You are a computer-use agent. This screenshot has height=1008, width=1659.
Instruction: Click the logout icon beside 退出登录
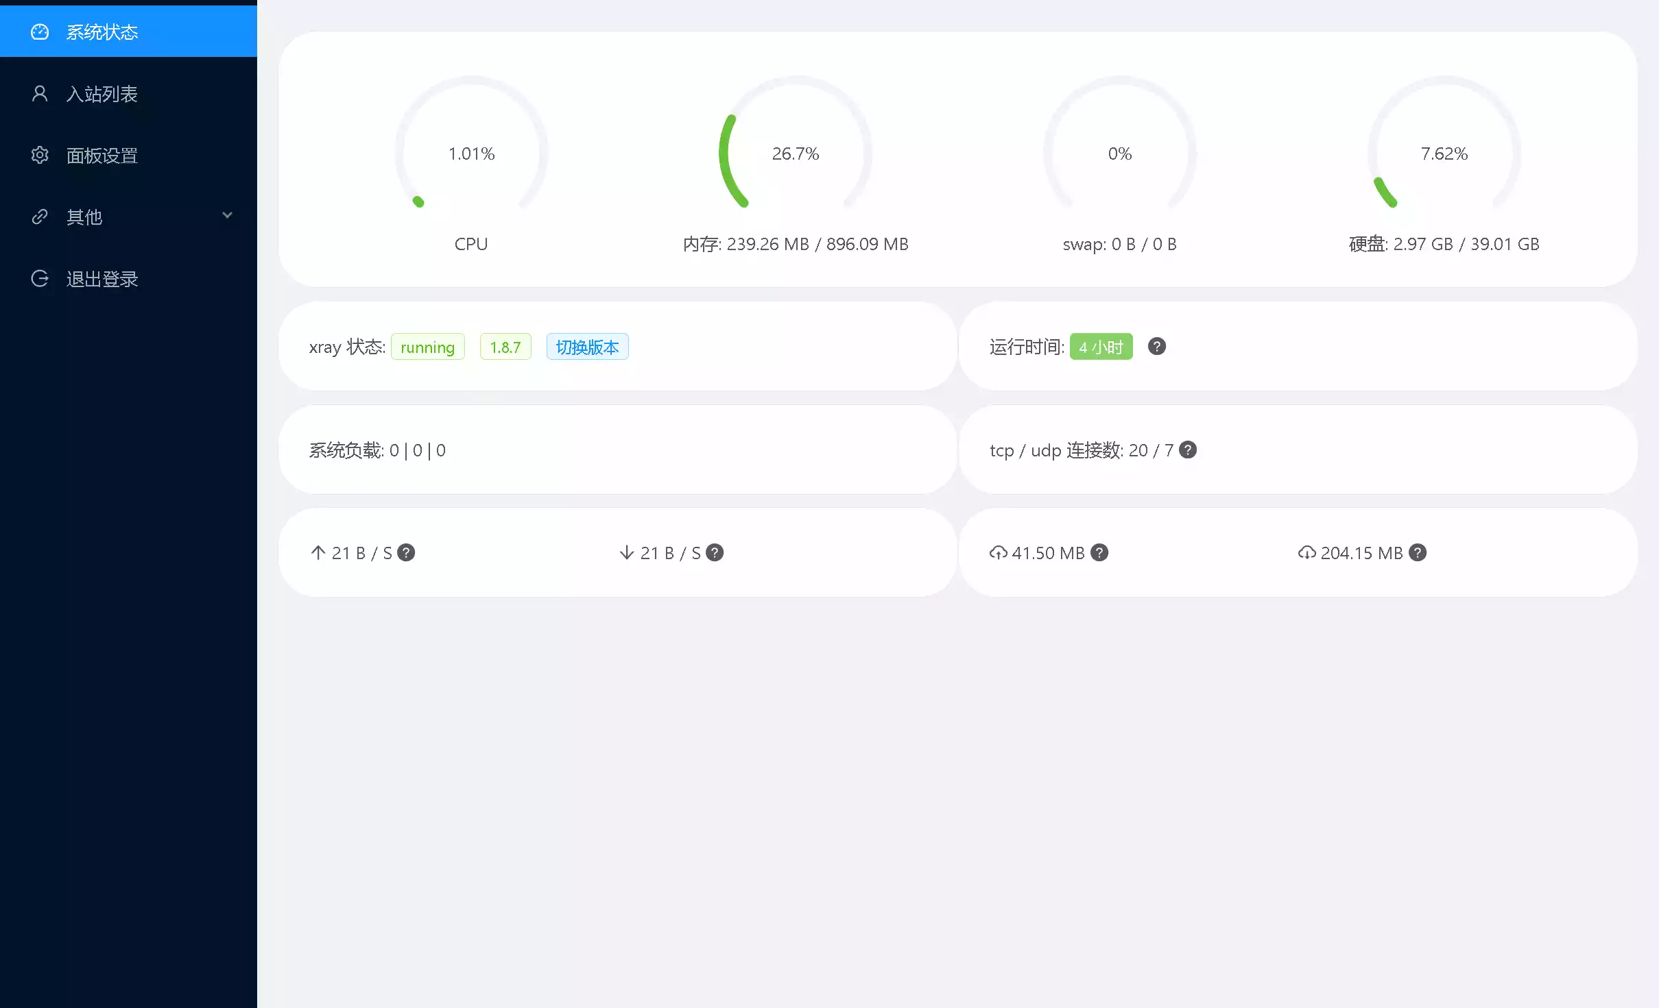click(40, 279)
